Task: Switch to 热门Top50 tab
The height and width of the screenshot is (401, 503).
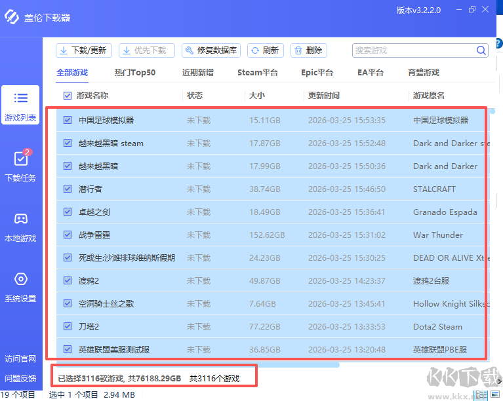Action: click(134, 73)
